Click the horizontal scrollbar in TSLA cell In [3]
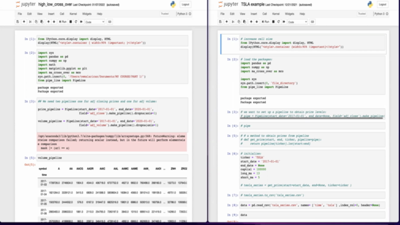 pyautogui.click(x=311, y=118)
